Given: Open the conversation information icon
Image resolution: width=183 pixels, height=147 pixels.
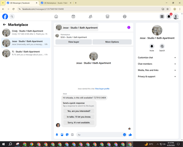Looking at the screenshot, I should click(129, 28).
